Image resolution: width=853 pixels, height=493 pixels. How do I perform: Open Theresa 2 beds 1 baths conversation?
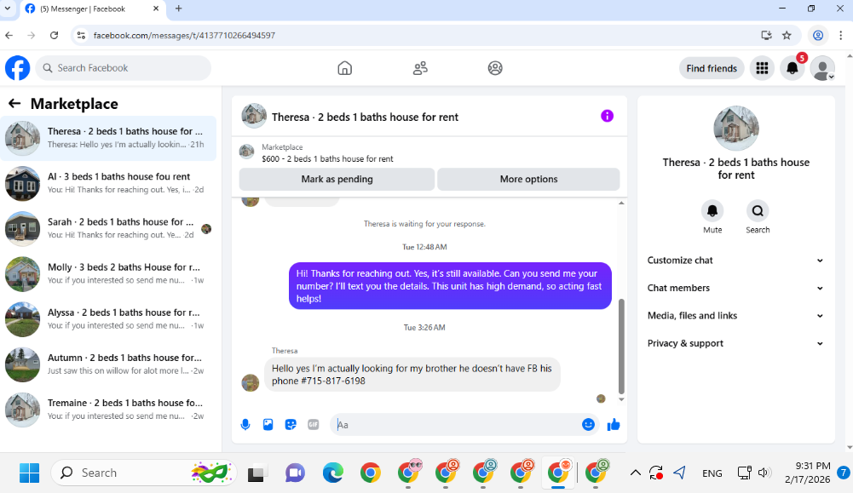coord(109,138)
